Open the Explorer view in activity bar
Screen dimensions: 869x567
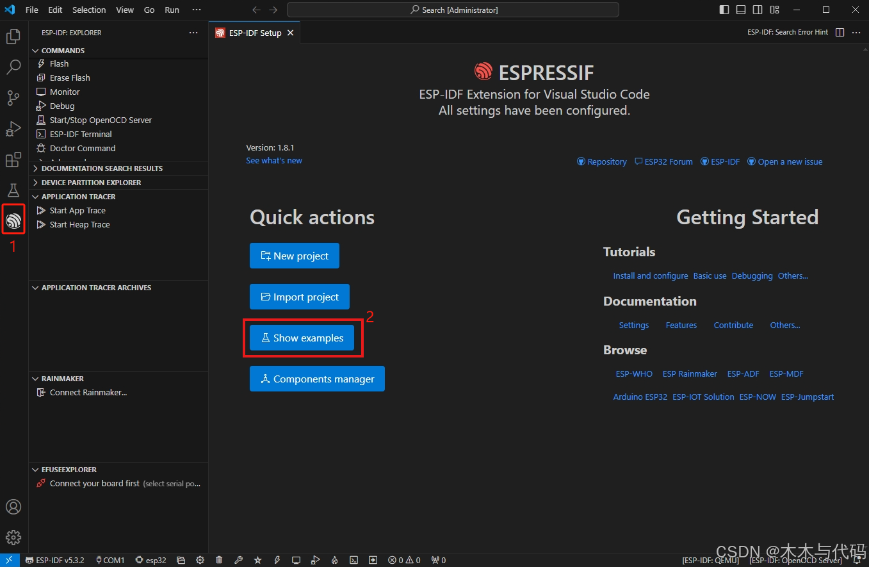point(13,37)
